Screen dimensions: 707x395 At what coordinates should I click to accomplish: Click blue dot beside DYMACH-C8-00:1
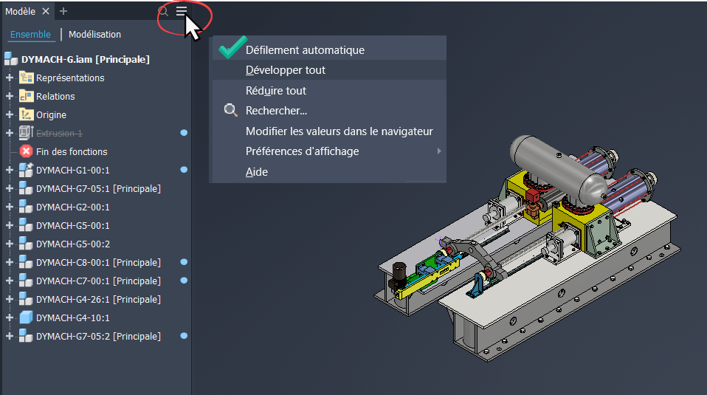pos(184,262)
